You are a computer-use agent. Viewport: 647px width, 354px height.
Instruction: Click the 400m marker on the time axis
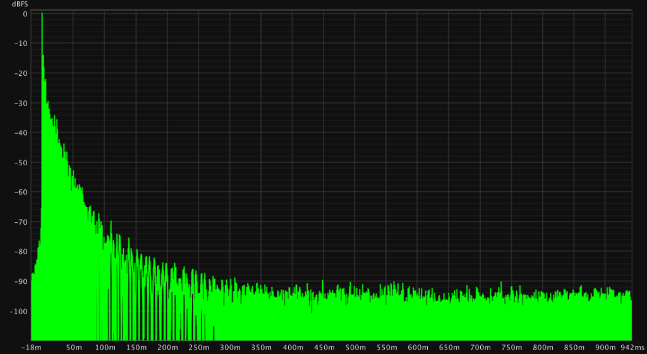tap(293, 348)
